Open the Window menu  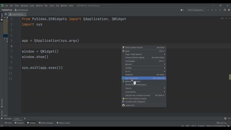click(x=64, y=6)
